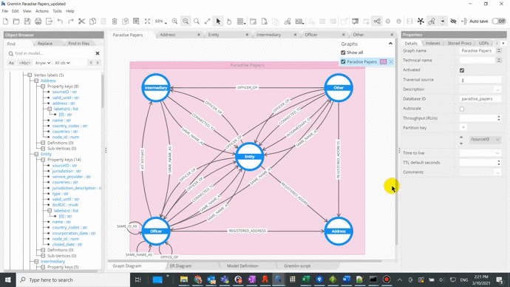Create a new model file
The height and width of the screenshot is (287, 510).
click(x=5, y=21)
